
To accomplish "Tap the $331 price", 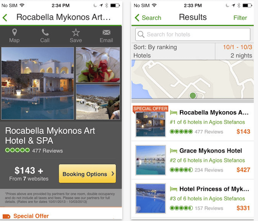I will [x=243, y=208].
